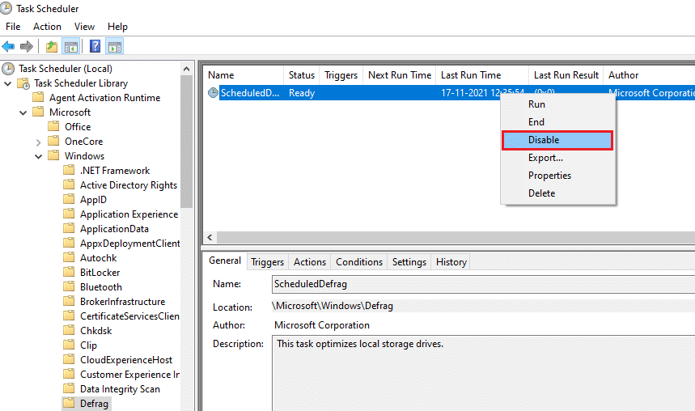695x411 pixels.
Task: Choose Export... from the context menu
Action: pos(558,158)
